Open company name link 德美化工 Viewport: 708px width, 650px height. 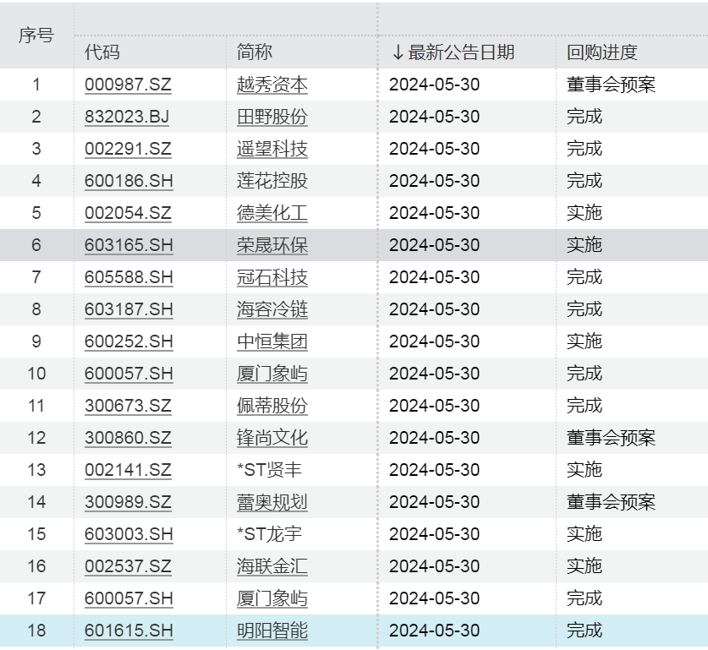coord(272,213)
